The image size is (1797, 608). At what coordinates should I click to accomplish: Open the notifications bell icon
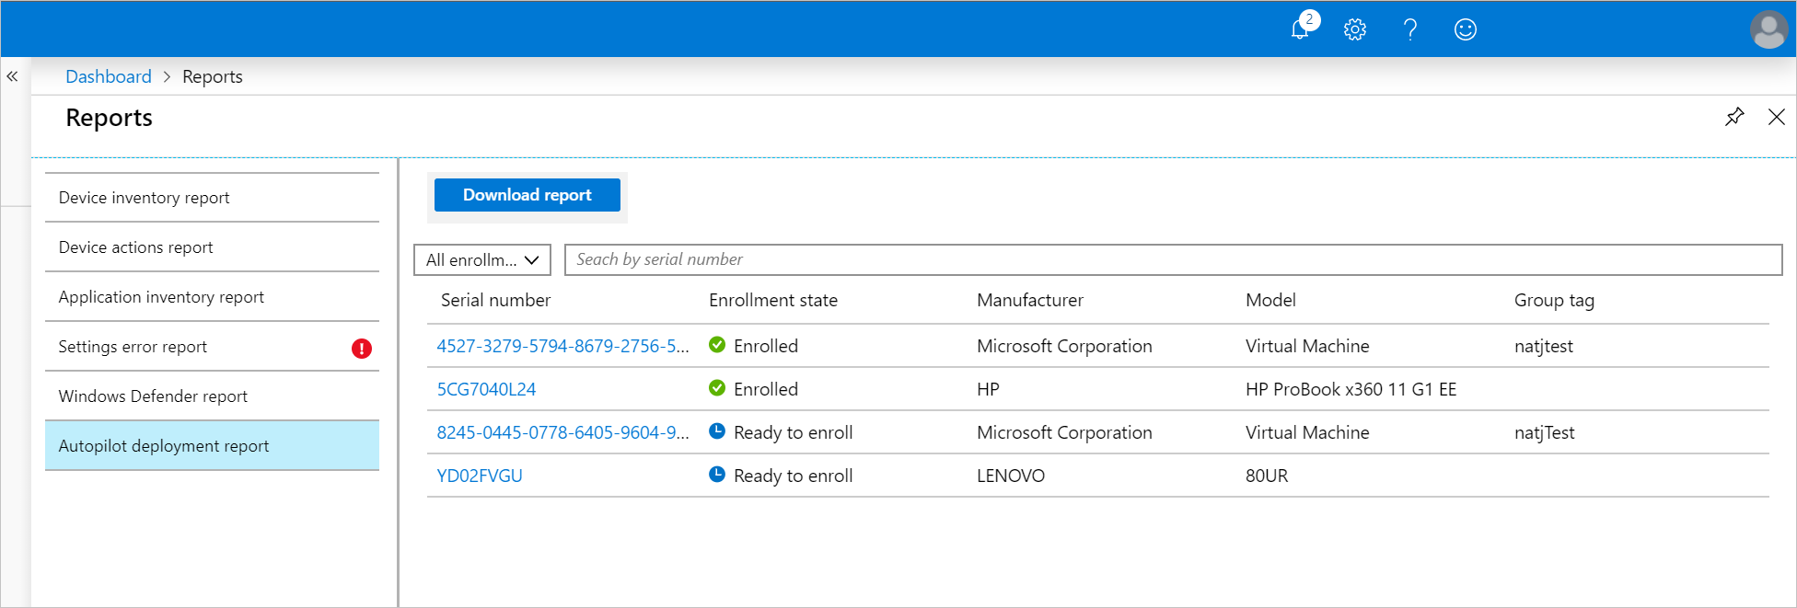click(1300, 29)
